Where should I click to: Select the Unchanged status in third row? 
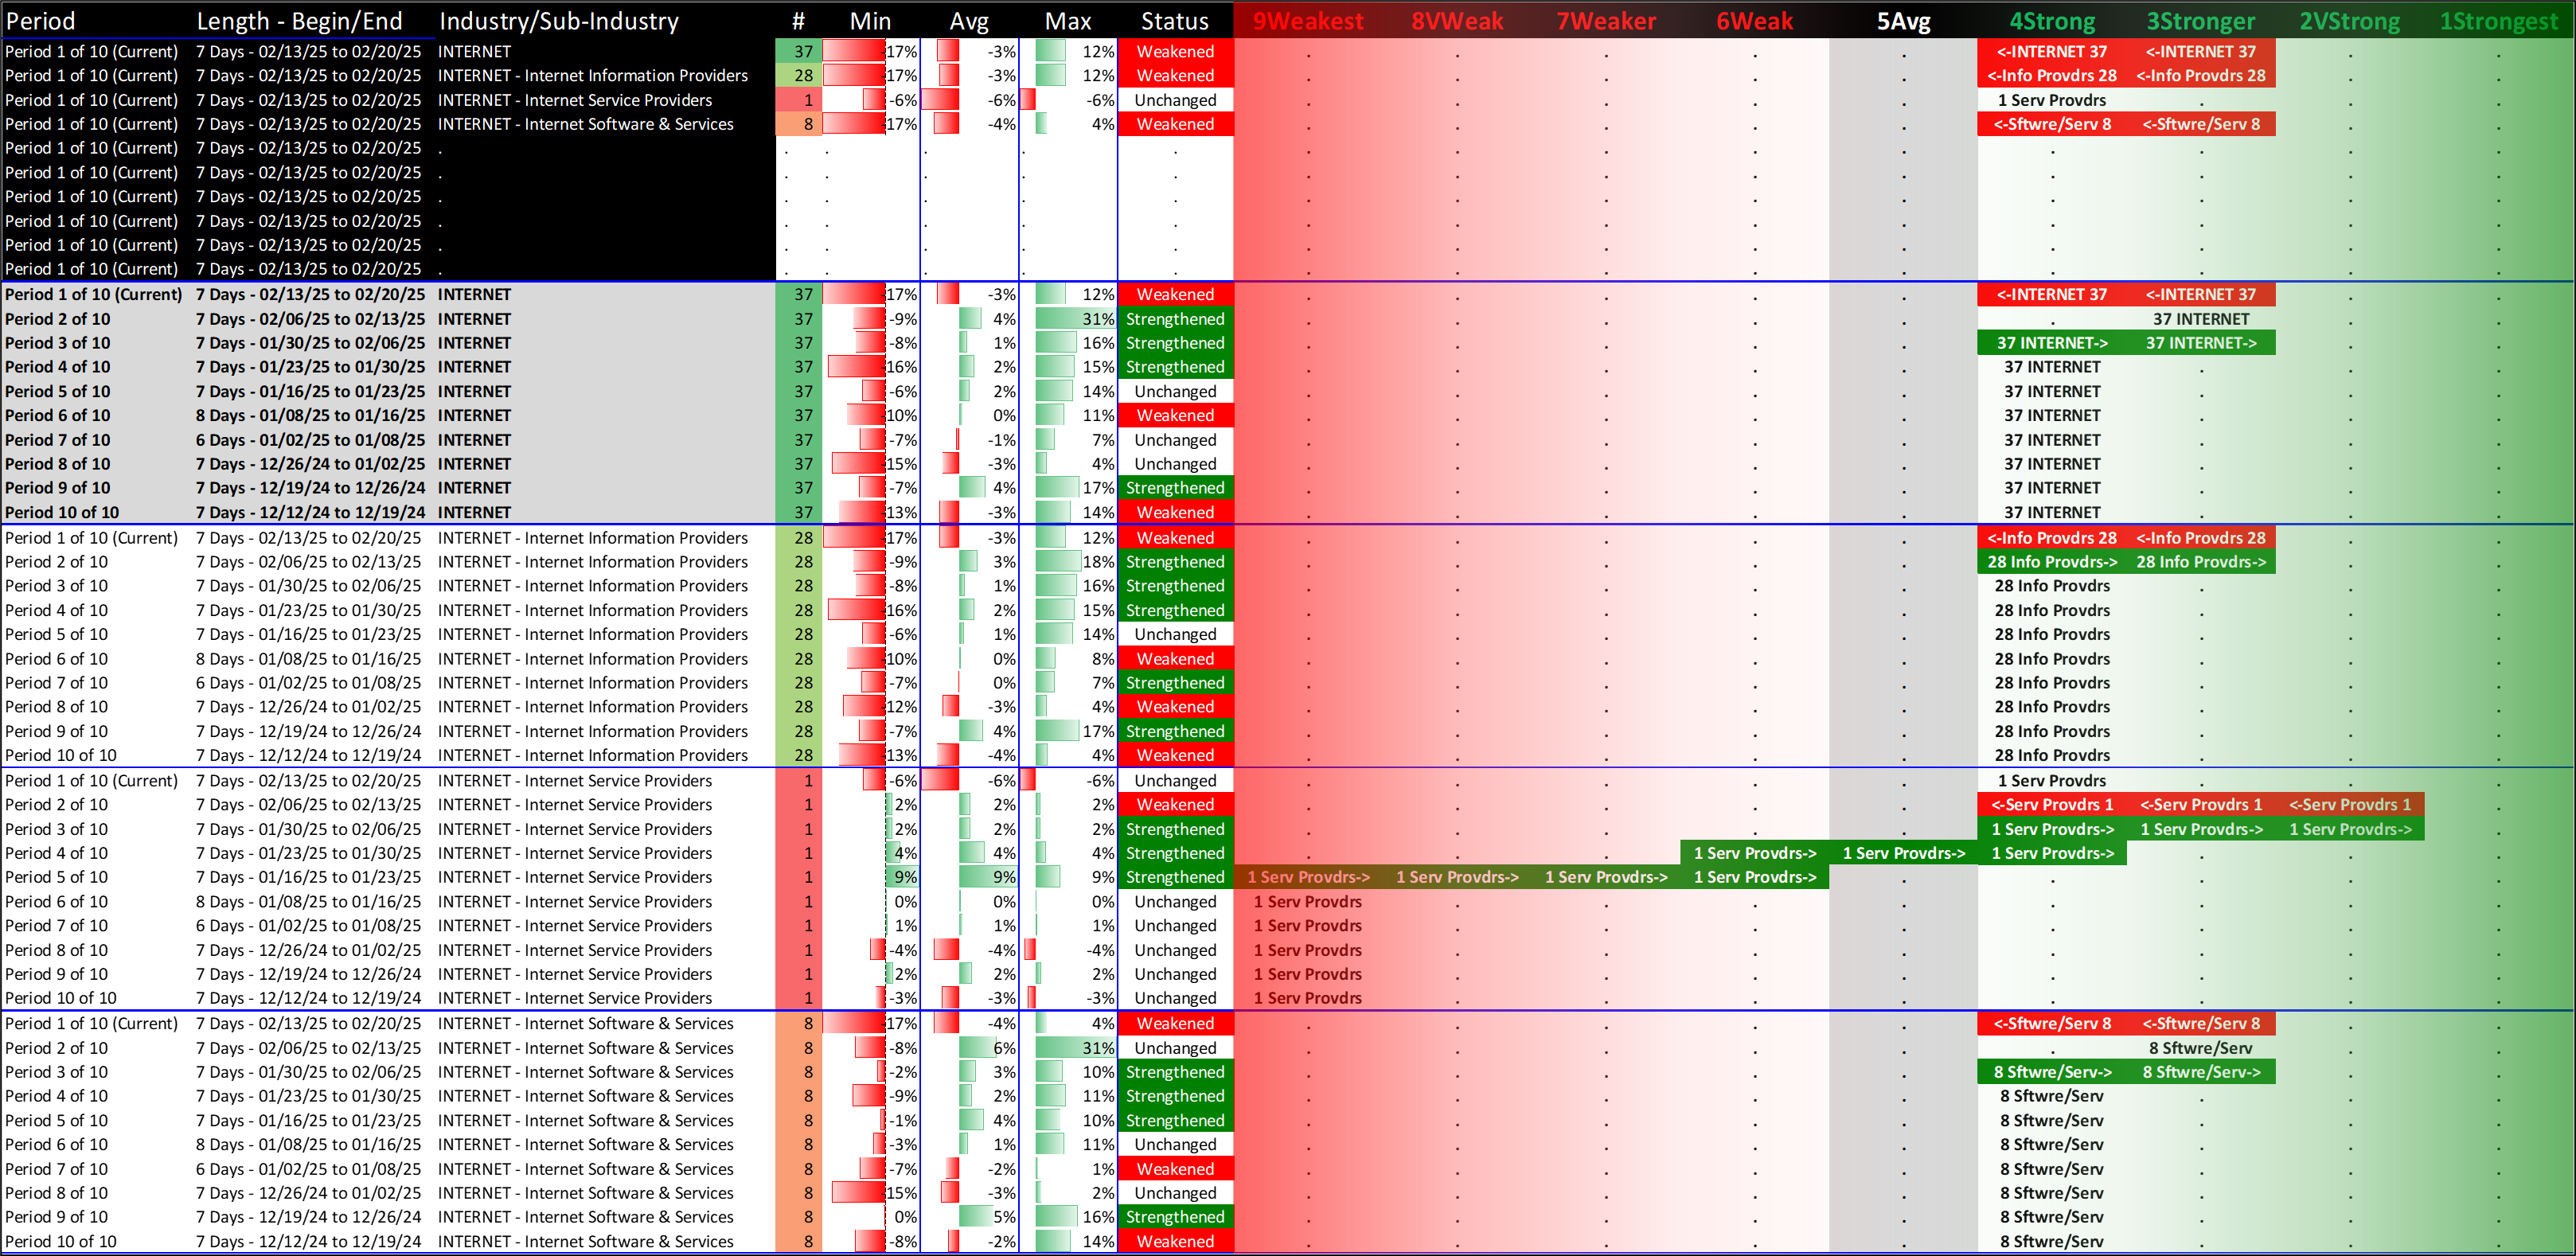(1175, 100)
